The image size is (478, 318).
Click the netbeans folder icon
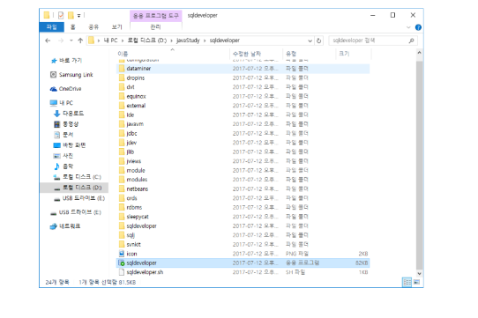122,189
